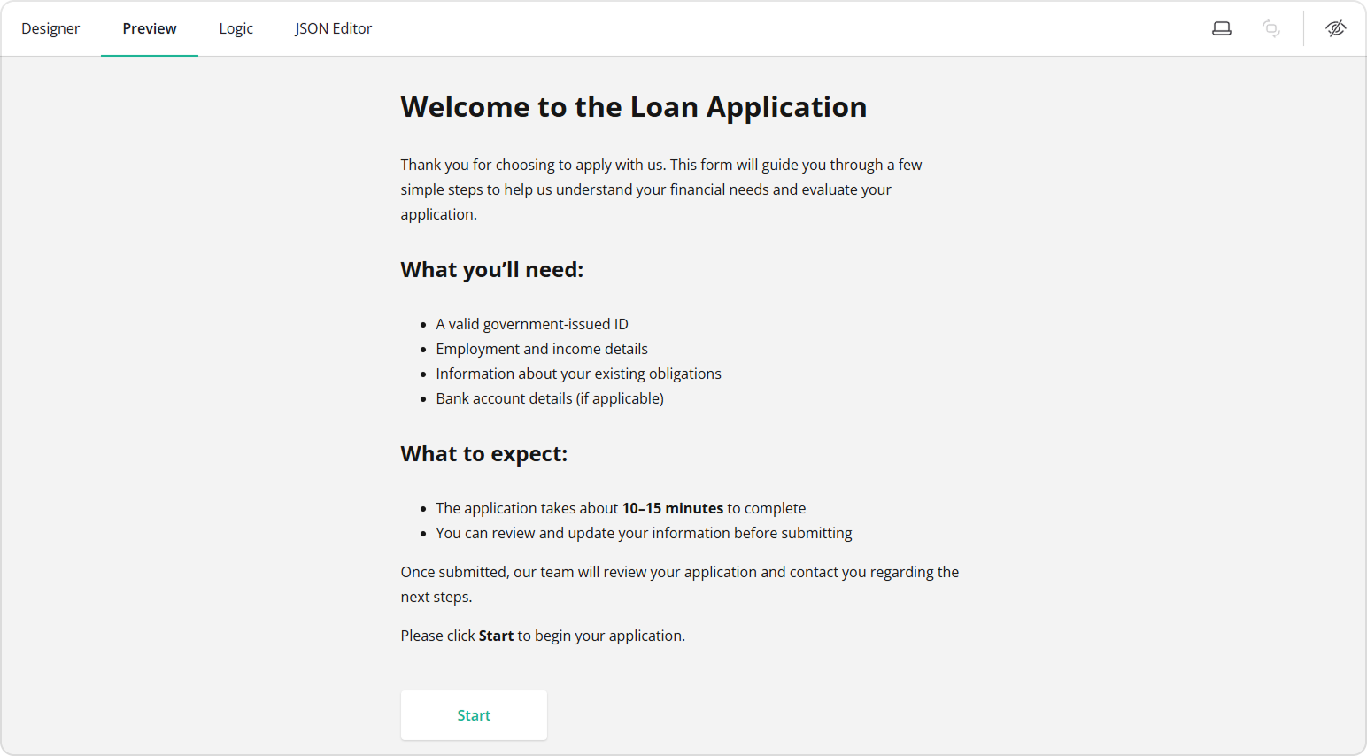The image size is (1367, 756).
Task: Click the What you'll need heading
Action: [492, 269]
